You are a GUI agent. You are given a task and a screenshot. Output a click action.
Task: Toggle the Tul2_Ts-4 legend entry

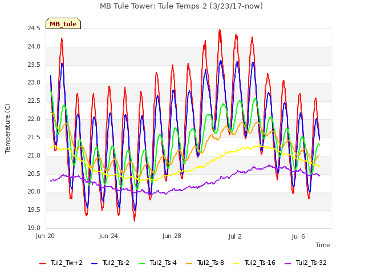157,263
